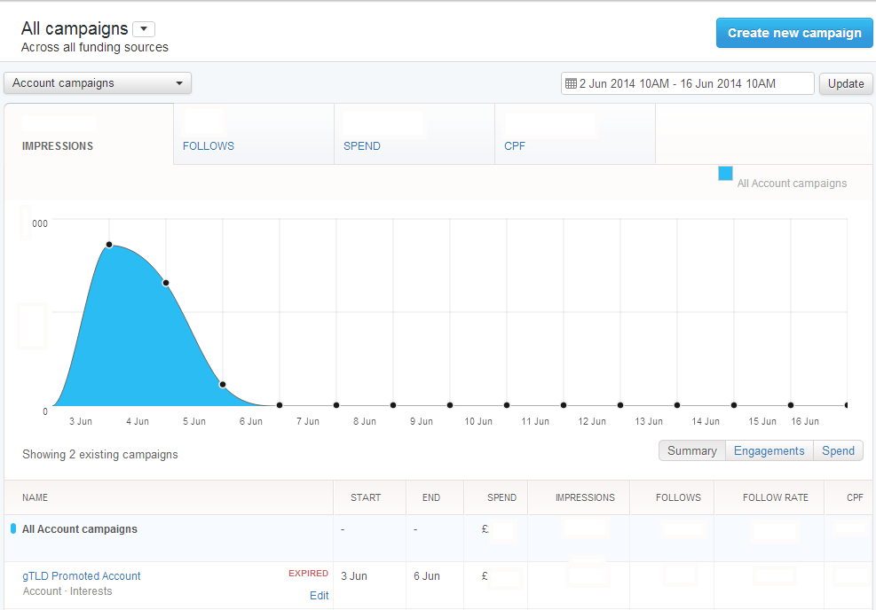The height and width of the screenshot is (610, 876).
Task: Switch to the Spend view button
Action: pyautogui.click(x=838, y=451)
